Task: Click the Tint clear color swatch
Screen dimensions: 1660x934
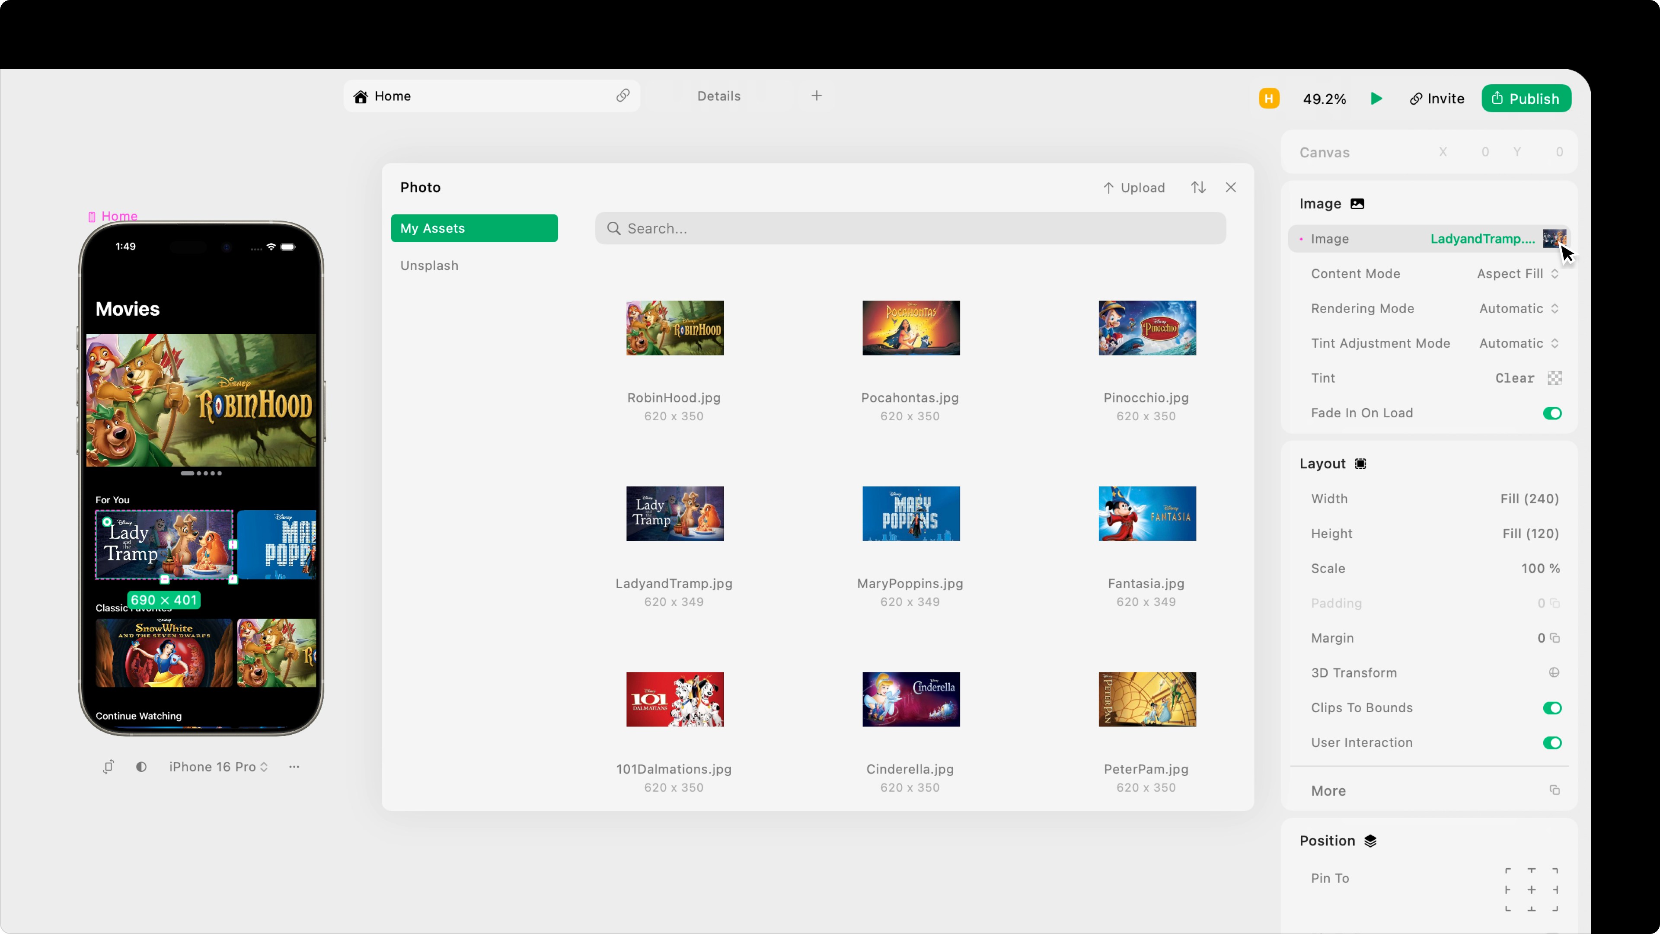Action: tap(1555, 378)
